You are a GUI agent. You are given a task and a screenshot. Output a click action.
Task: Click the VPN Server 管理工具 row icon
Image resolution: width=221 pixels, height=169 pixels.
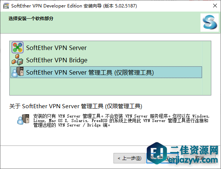tap(18, 72)
